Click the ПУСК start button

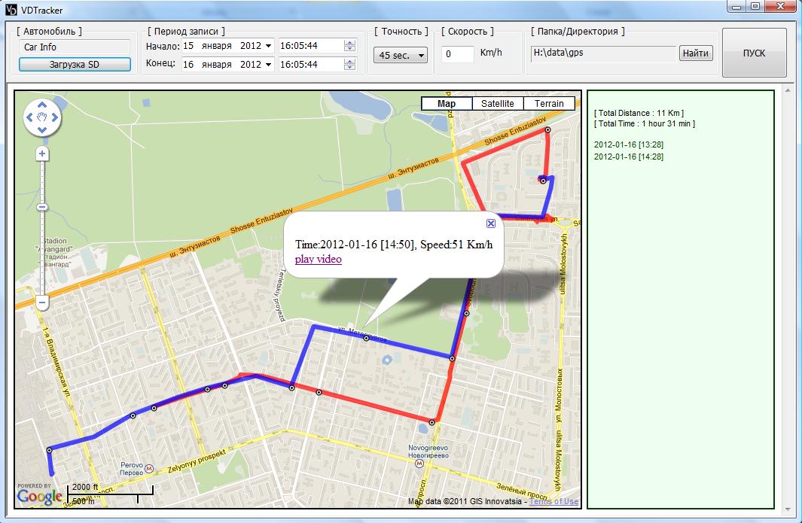coord(754,53)
